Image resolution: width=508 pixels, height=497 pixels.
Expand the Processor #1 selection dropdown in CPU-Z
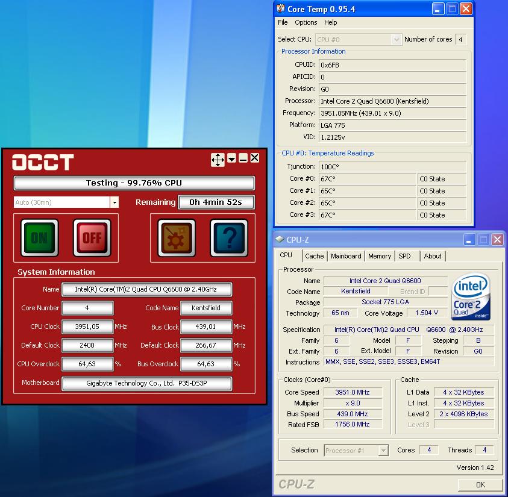click(x=383, y=451)
